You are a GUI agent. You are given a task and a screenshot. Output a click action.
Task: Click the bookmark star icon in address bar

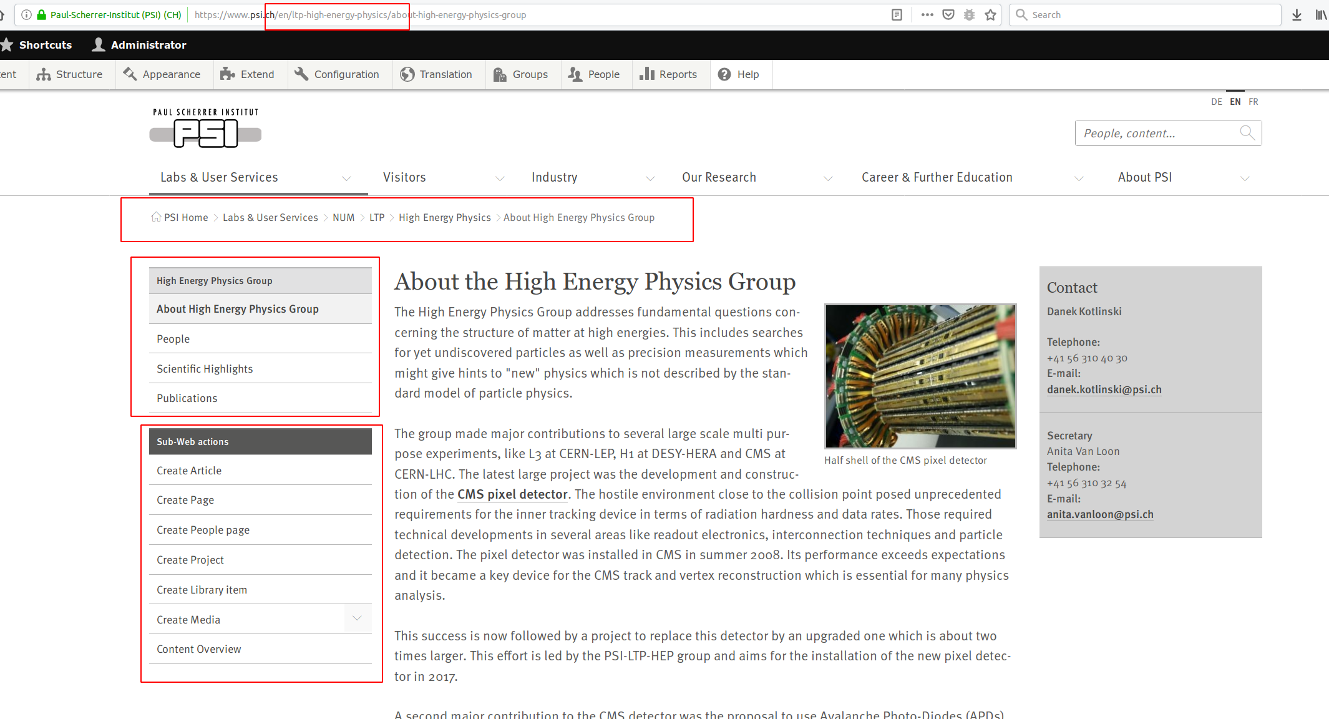[x=990, y=15]
